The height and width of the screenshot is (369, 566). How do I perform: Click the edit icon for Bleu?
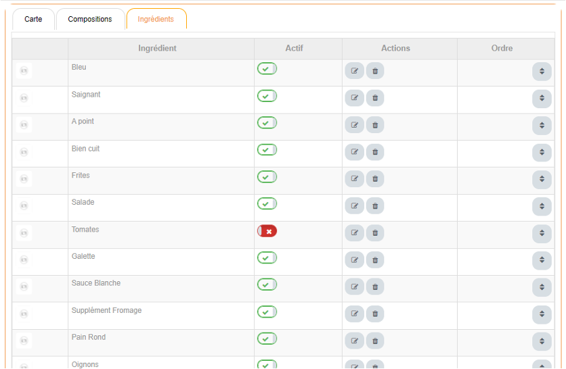click(354, 71)
